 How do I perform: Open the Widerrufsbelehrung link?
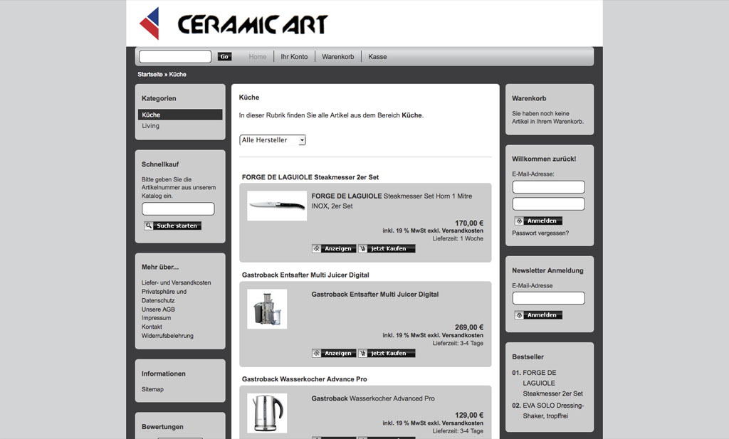pos(167,336)
